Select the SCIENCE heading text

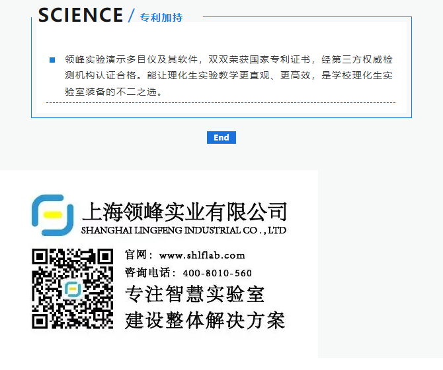pyautogui.click(x=81, y=15)
